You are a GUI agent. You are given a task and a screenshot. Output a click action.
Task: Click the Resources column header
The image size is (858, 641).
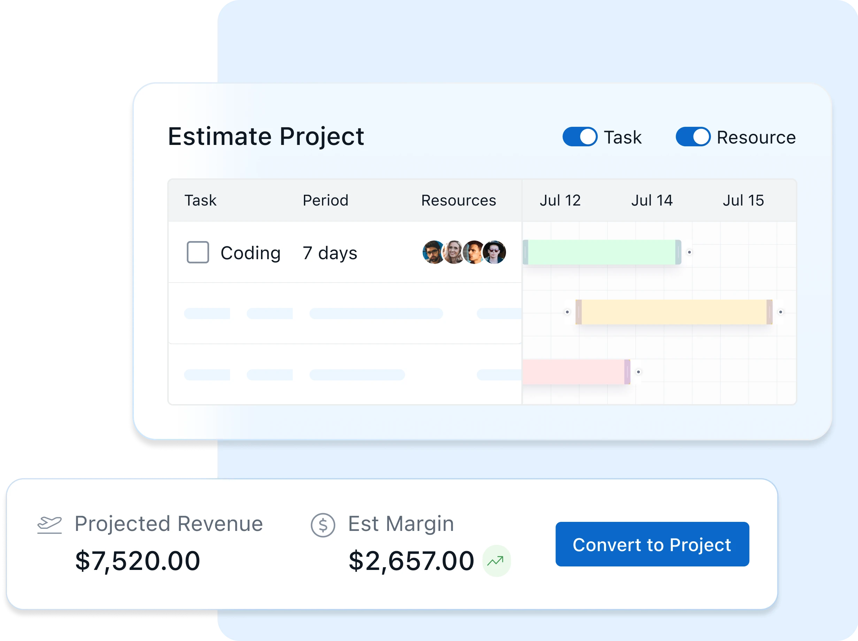(x=459, y=200)
